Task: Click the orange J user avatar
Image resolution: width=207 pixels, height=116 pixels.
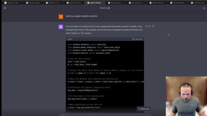Action: point(61,17)
